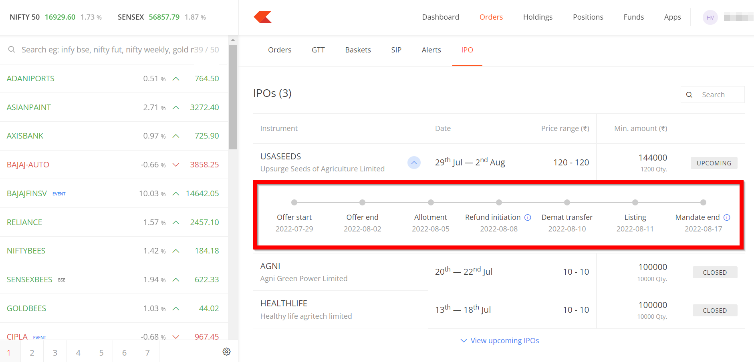Open the Funds page
This screenshot has height=362, width=754.
[634, 17]
